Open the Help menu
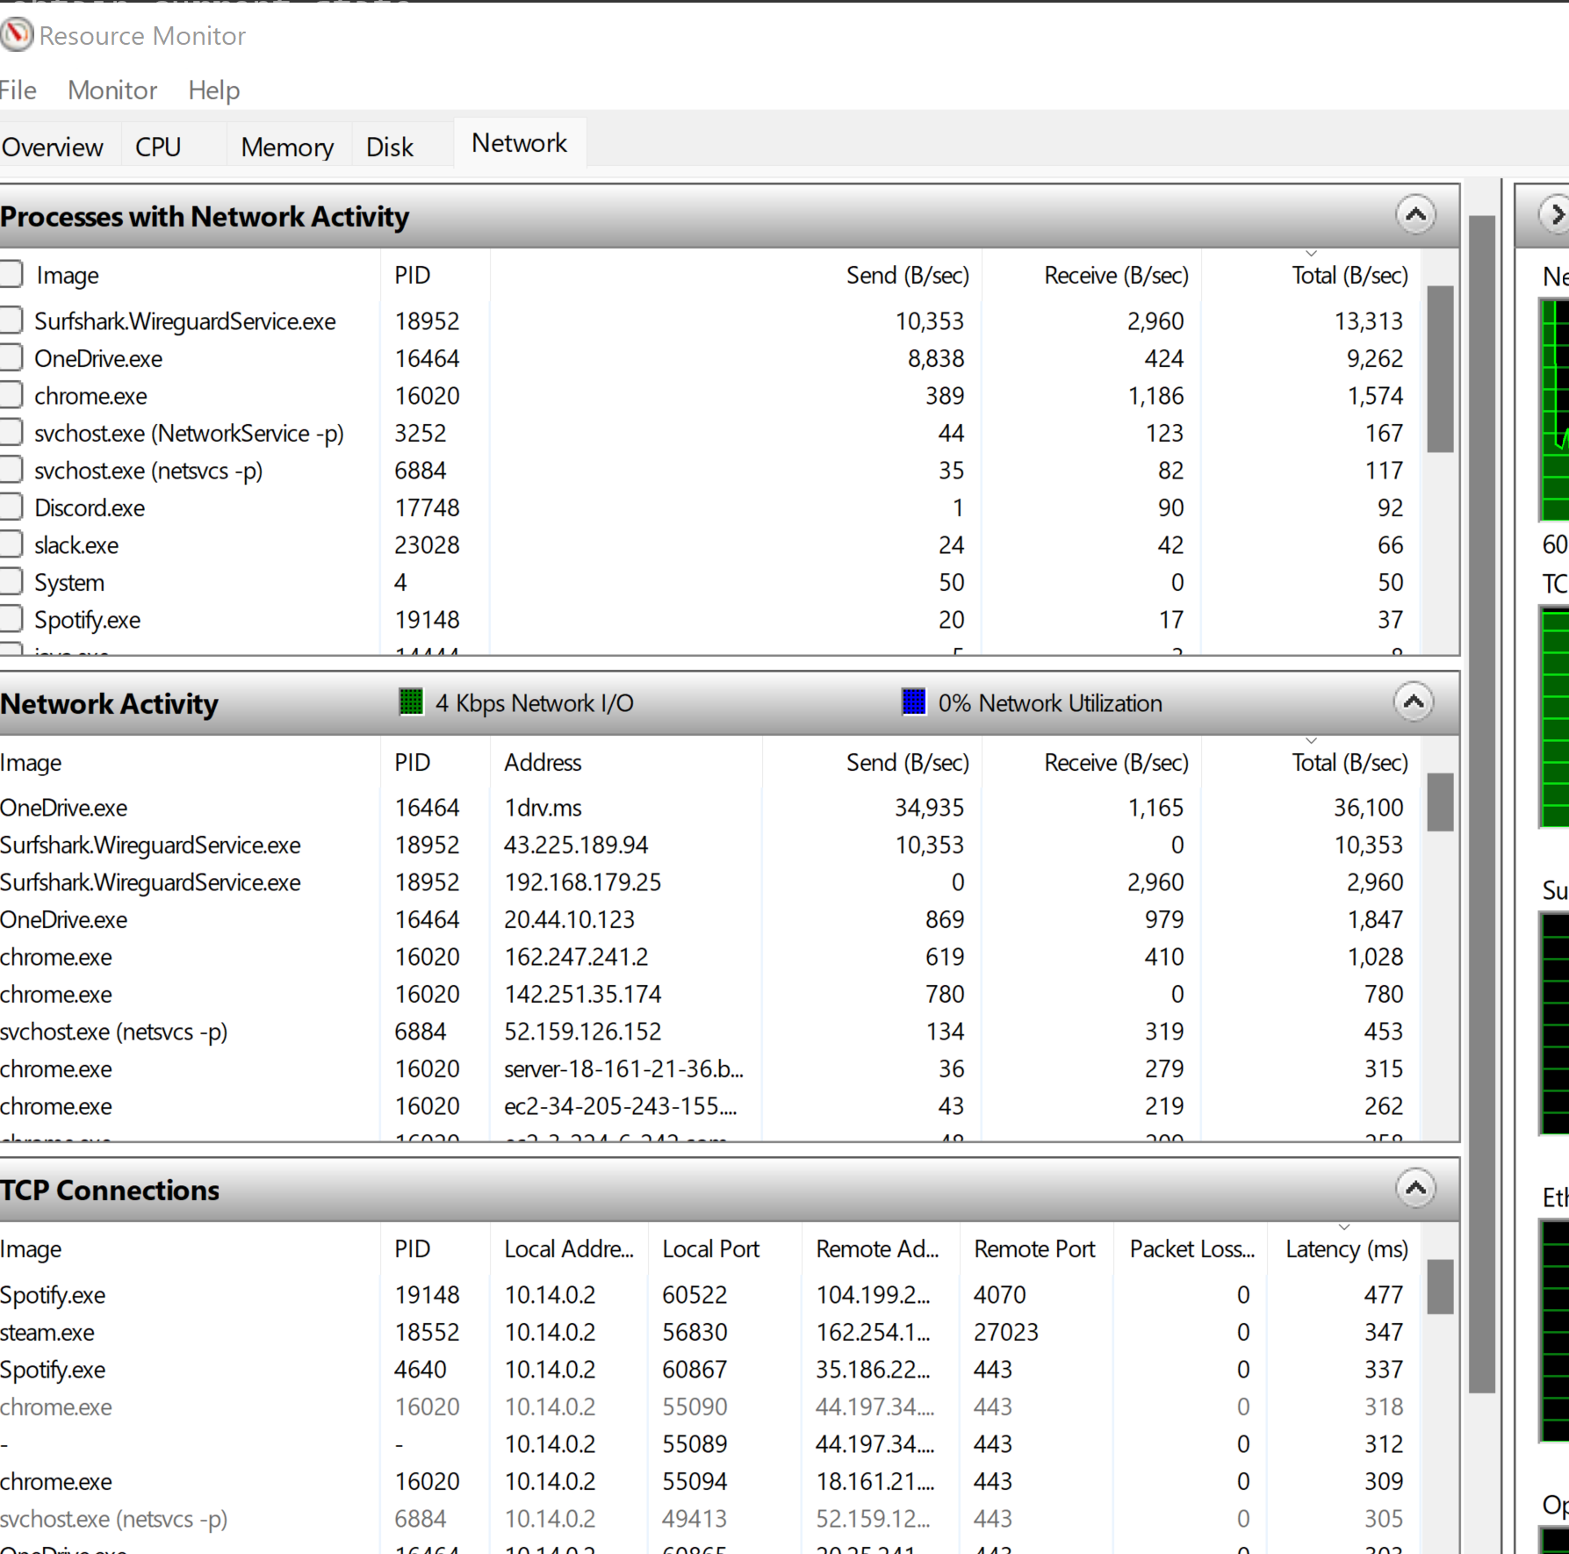This screenshot has height=1554, width=1569. pos(212,90)
